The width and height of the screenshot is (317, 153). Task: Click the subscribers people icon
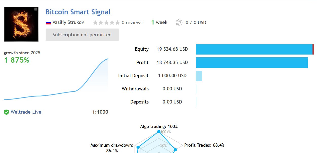[179, 22]
